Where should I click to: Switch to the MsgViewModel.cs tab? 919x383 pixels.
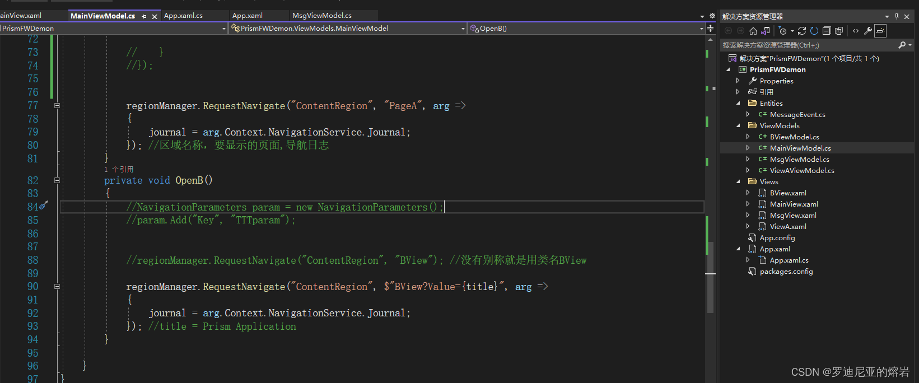(x=322, y=16)
